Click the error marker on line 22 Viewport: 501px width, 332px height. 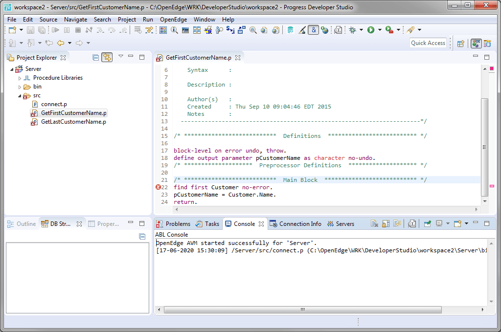coord(158,187)
